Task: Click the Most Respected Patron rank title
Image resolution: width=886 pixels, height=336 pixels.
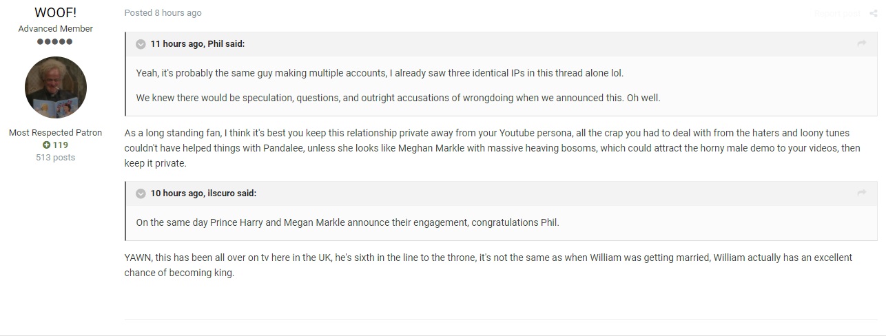Action: point(56,133)
